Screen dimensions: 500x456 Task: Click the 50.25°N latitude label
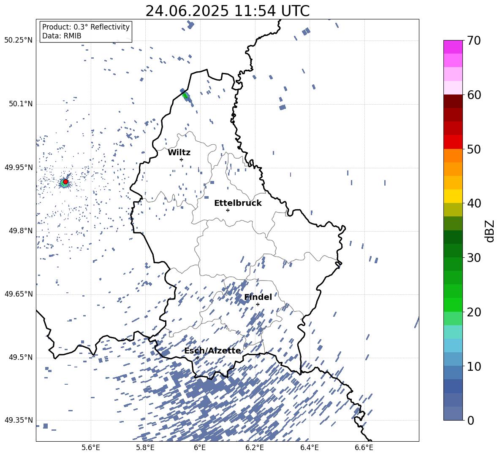19,40
